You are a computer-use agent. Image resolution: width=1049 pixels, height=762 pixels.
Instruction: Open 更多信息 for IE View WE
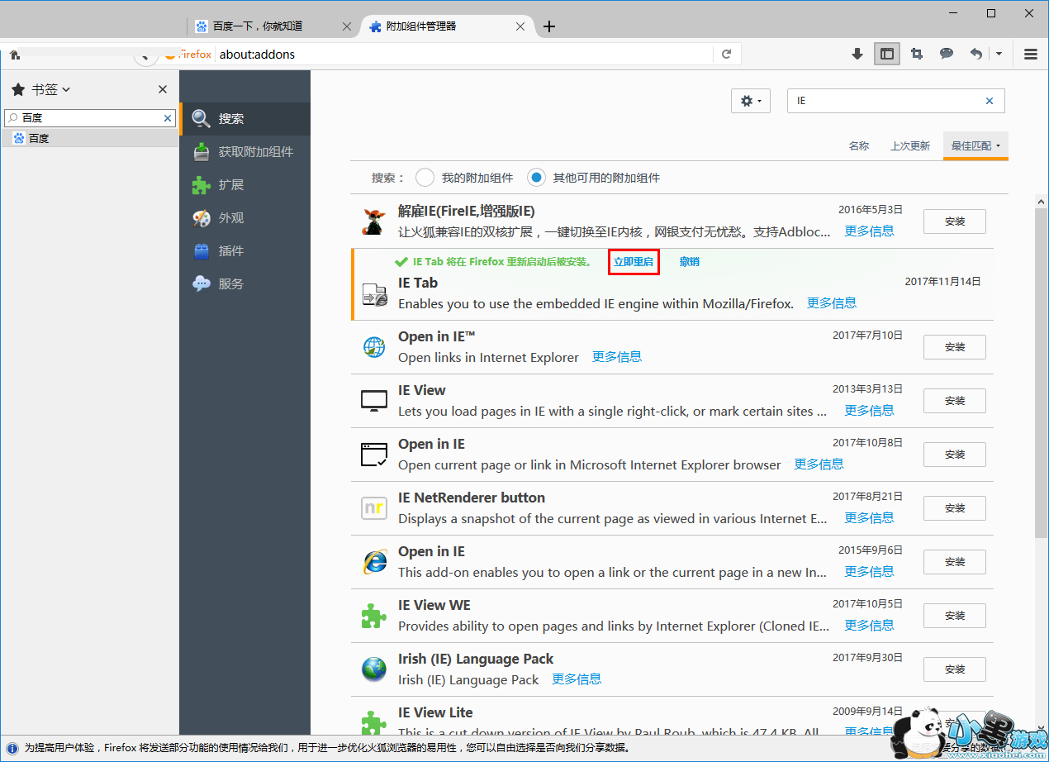[869, 626]
